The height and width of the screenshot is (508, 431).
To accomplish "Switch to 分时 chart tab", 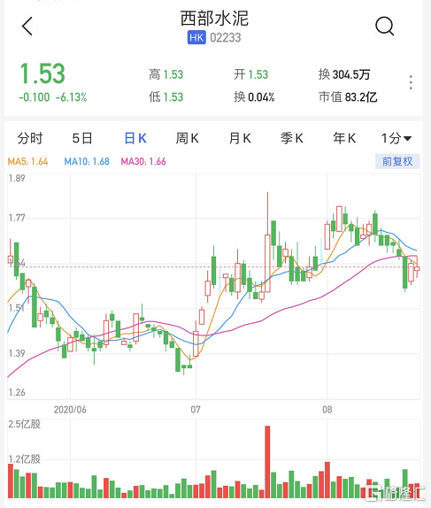I will pyautogui.click(x=30, y=138).
